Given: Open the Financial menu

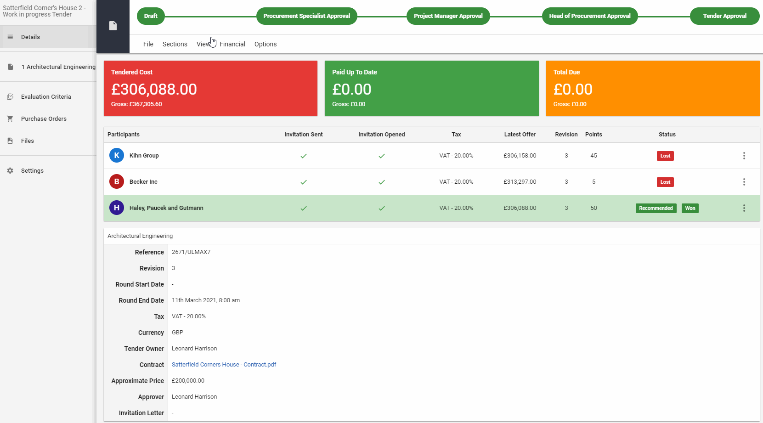Looking at the screenshot, I should [x=232, y=44].
